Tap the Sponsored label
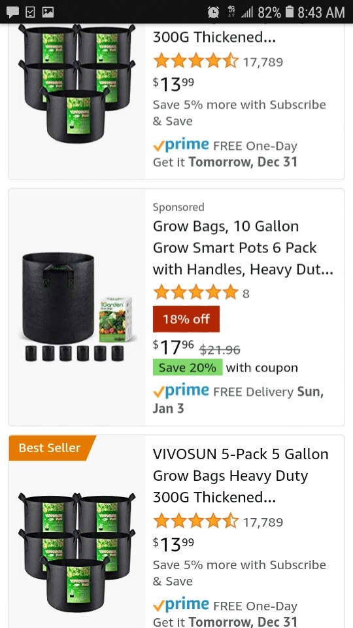Screen dimensions: 353x628 [x=178, y=207]
